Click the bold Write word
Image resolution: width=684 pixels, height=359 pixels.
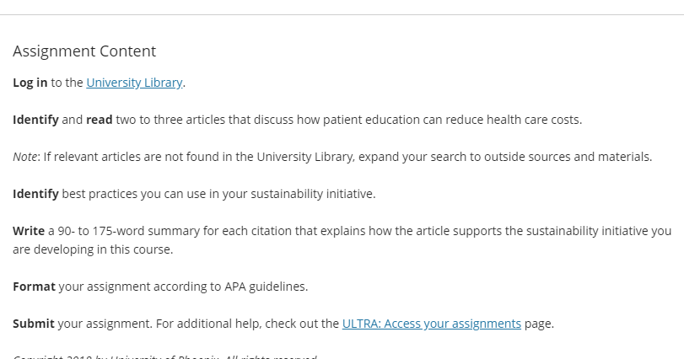point(29,230)
